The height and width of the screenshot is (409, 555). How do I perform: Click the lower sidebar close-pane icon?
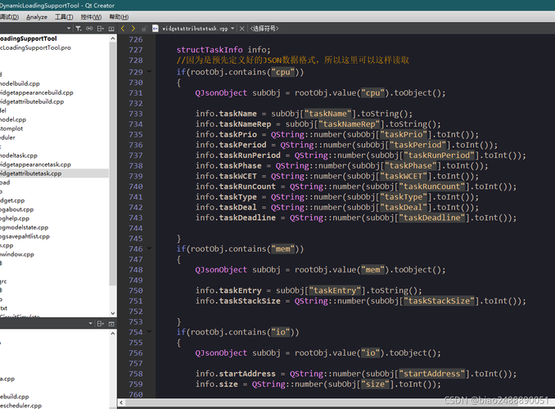(x=111, y=323)
